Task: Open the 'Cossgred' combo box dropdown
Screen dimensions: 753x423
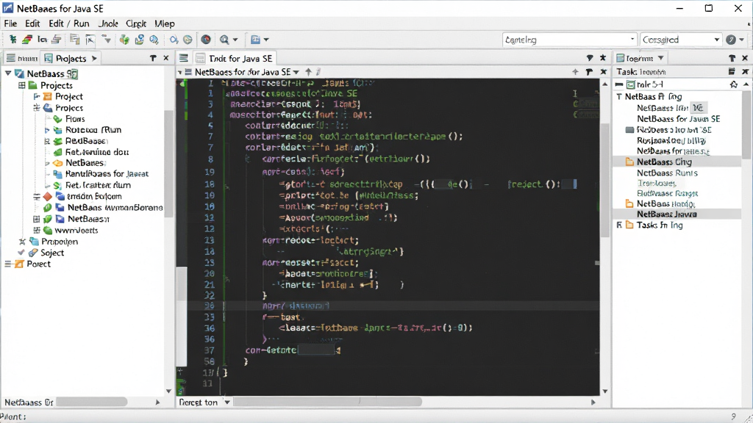Action: tap(716, 40)
